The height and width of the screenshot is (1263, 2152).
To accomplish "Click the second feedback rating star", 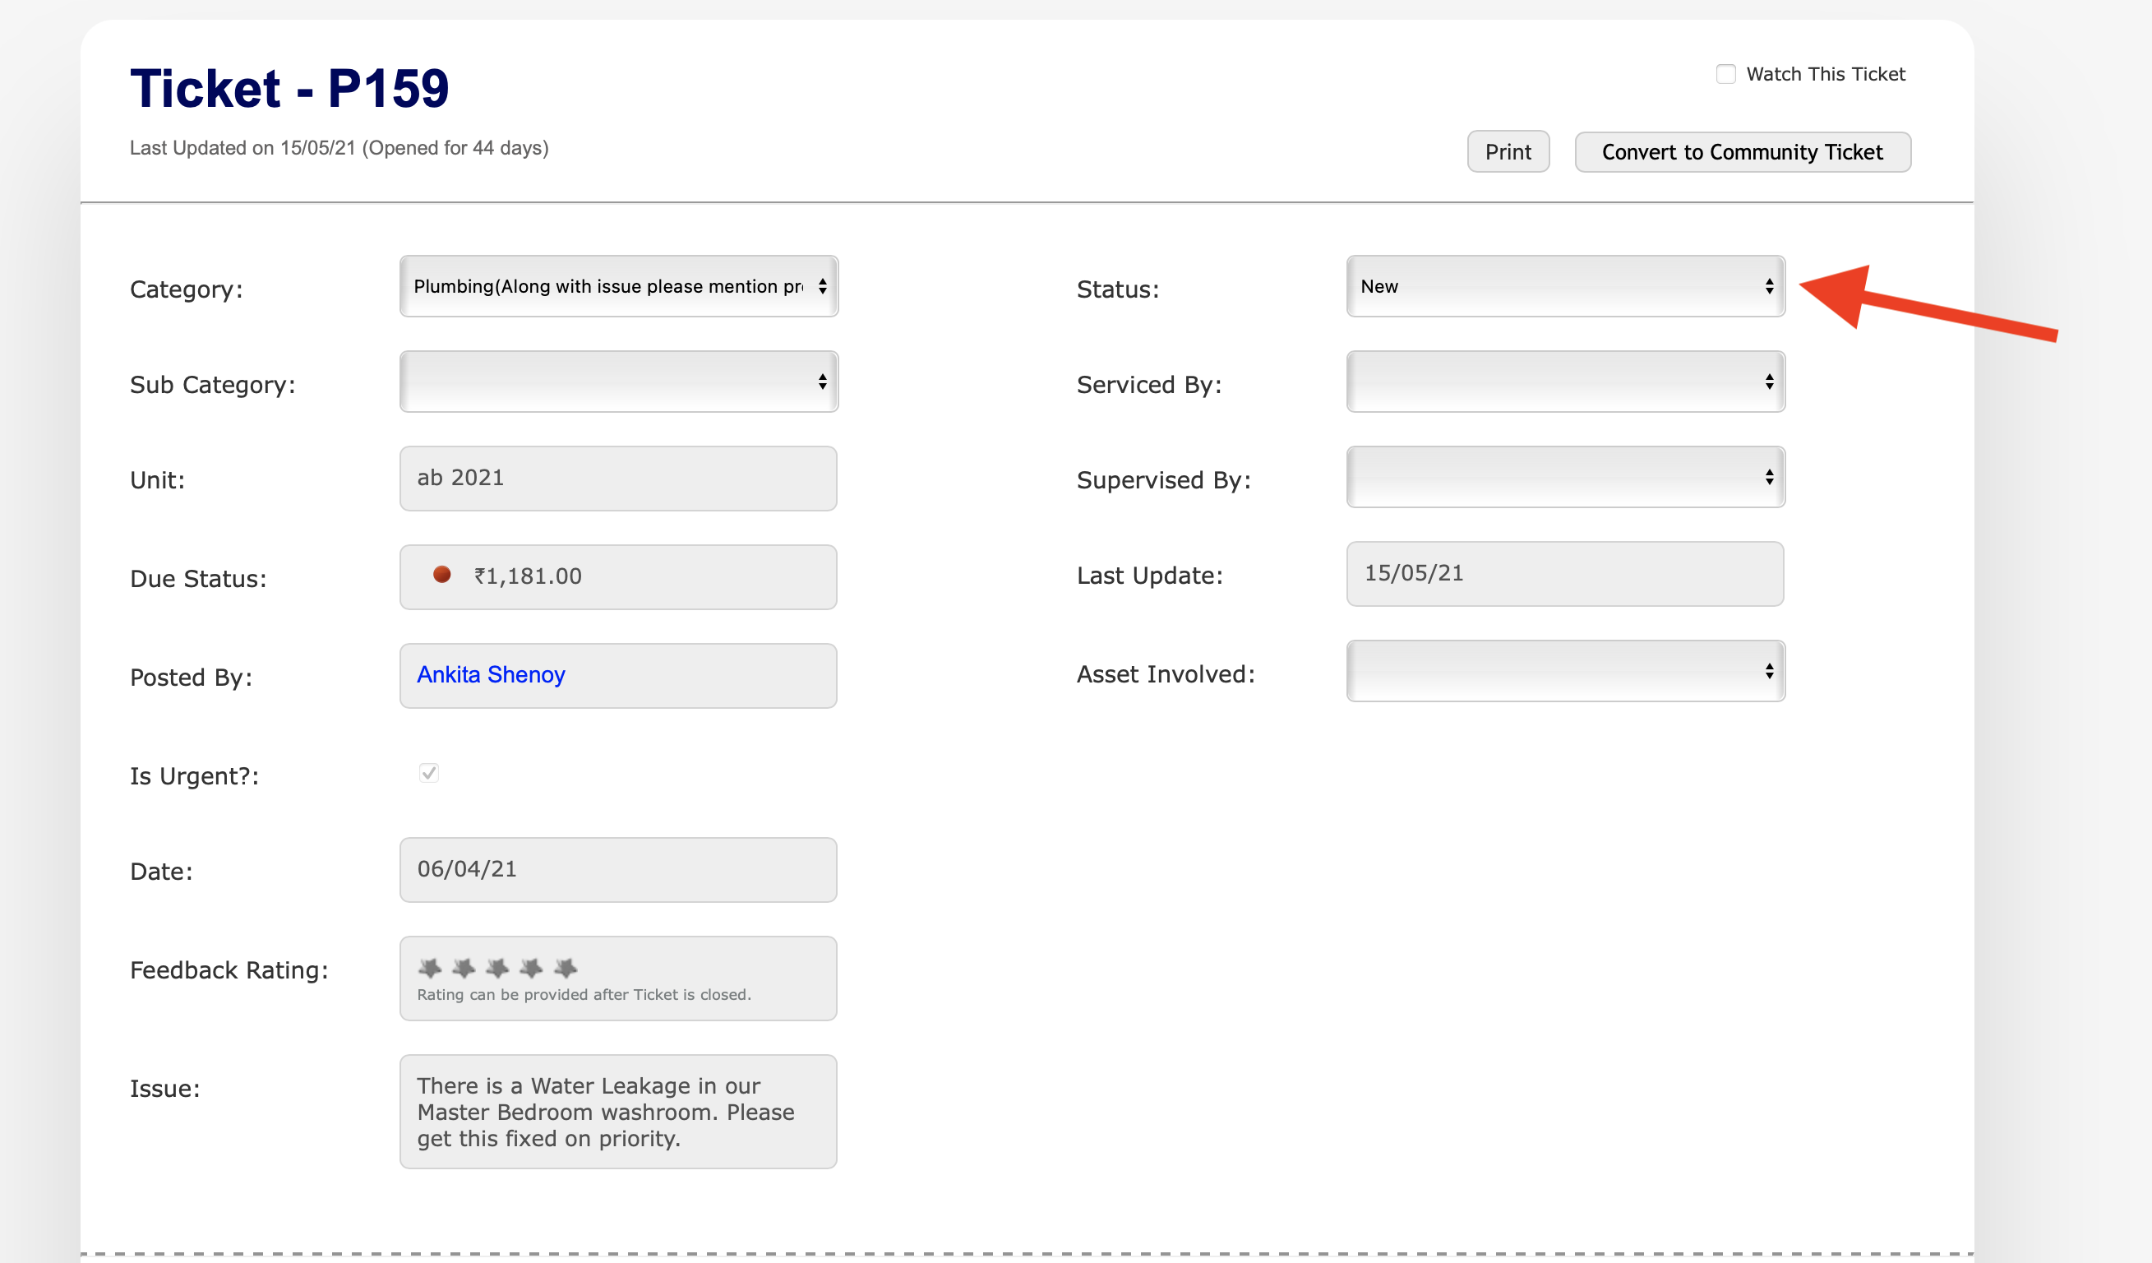I will click(464, 968).
